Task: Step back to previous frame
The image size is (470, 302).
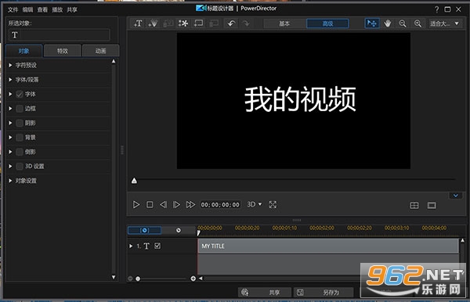Action: 163,205
